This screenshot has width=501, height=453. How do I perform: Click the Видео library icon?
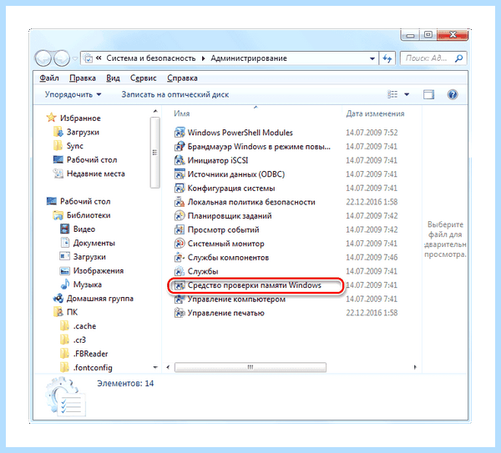(x=64, y=229)
